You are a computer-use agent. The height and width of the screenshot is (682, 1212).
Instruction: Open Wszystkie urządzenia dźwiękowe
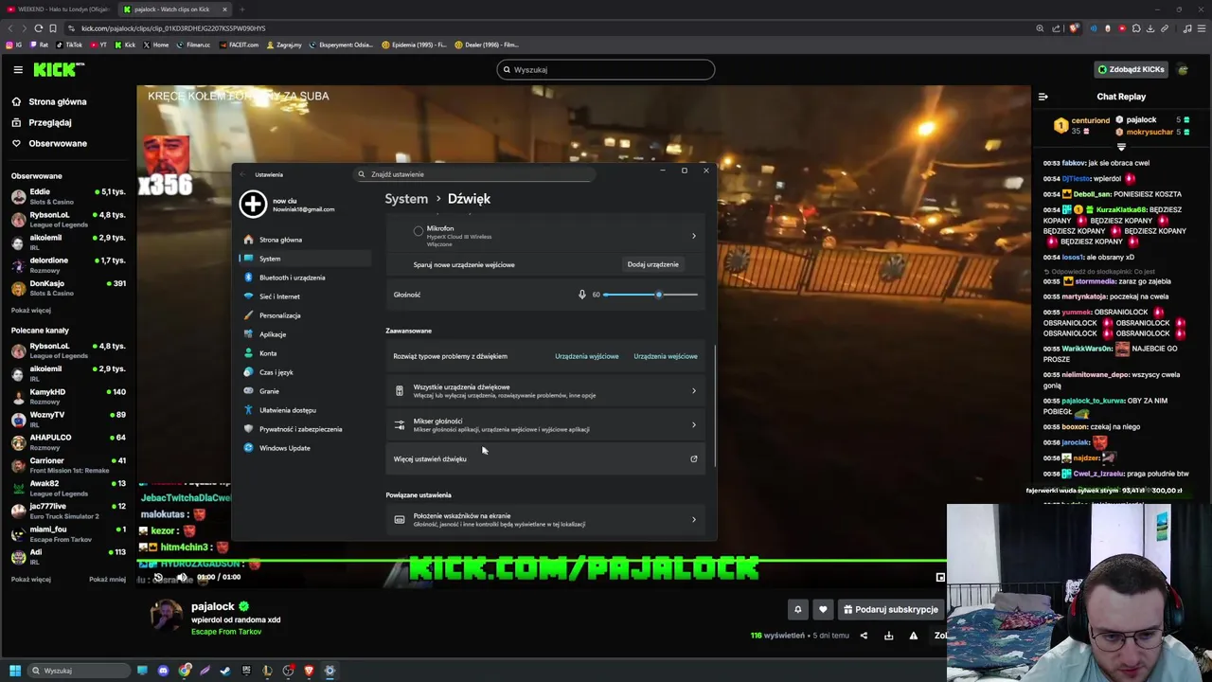point(546,390)
